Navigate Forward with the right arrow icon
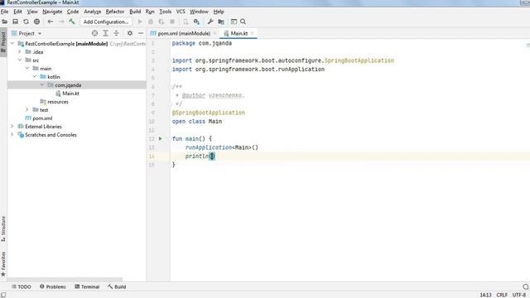The image size is (530, 298). tap(61, 22)
